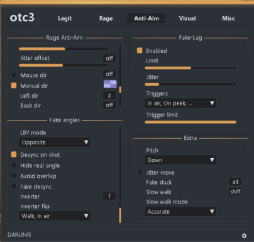The image size is (254, 242).
Task: Open the Manual dir color swatch
Action: point(110,84)
